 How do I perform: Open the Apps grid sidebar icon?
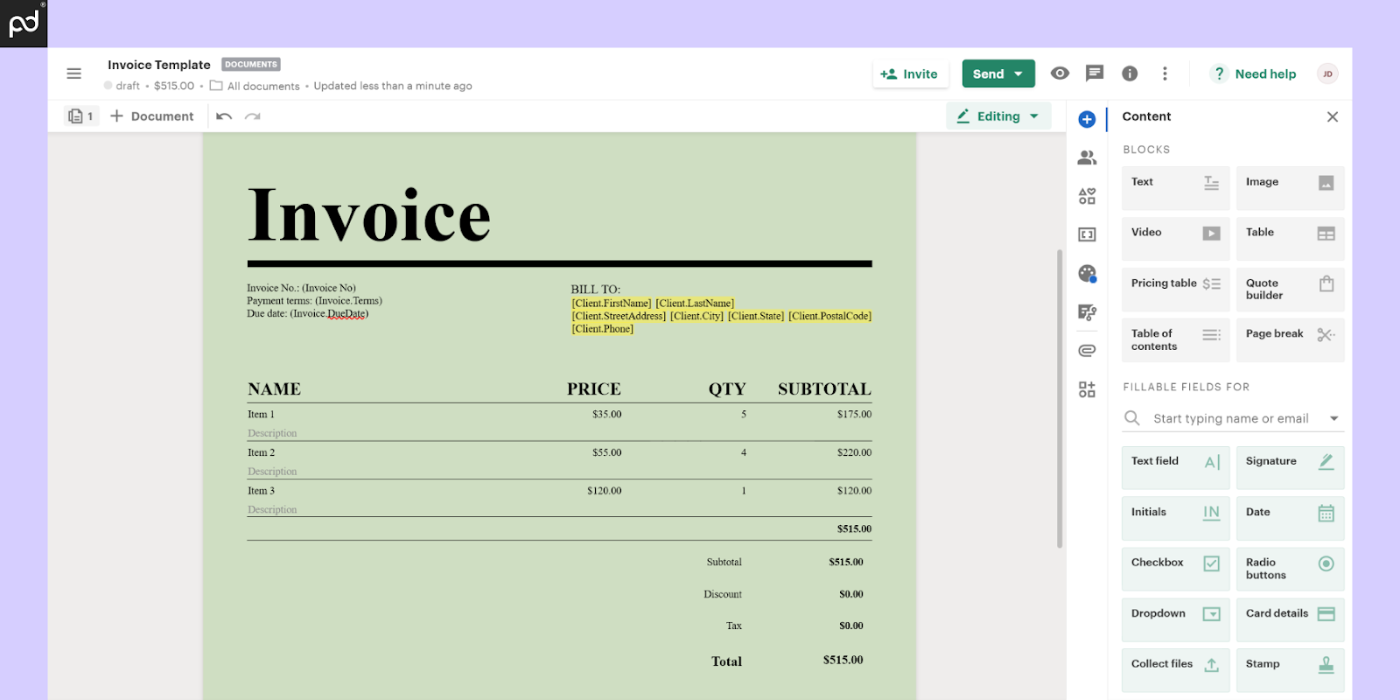pos(1087,389)
